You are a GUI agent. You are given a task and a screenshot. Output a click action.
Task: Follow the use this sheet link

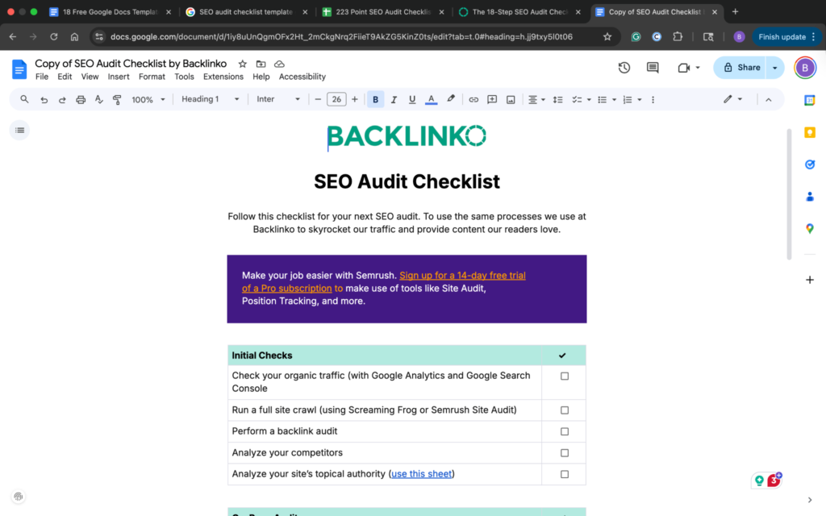point(421,473)
